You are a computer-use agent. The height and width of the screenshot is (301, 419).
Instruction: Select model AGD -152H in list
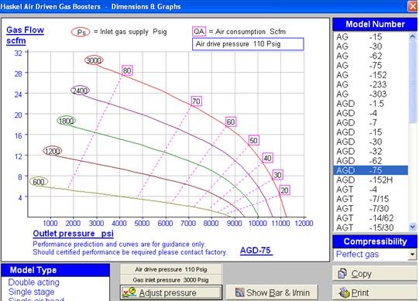click(371, 180)
